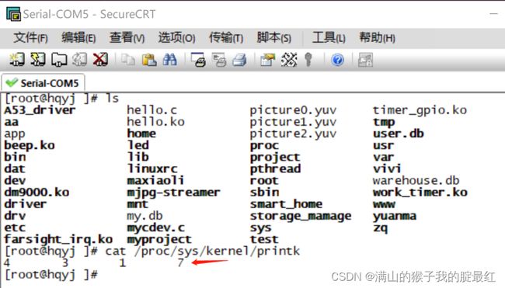Viewport: 505px width, 288px height.
Task: Click the Copy toolbar icon
Action: click(x=128, y=60)
